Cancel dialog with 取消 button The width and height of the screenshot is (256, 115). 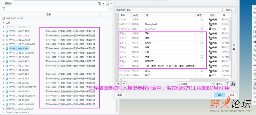pyautogui.click(x=232, y=95)
